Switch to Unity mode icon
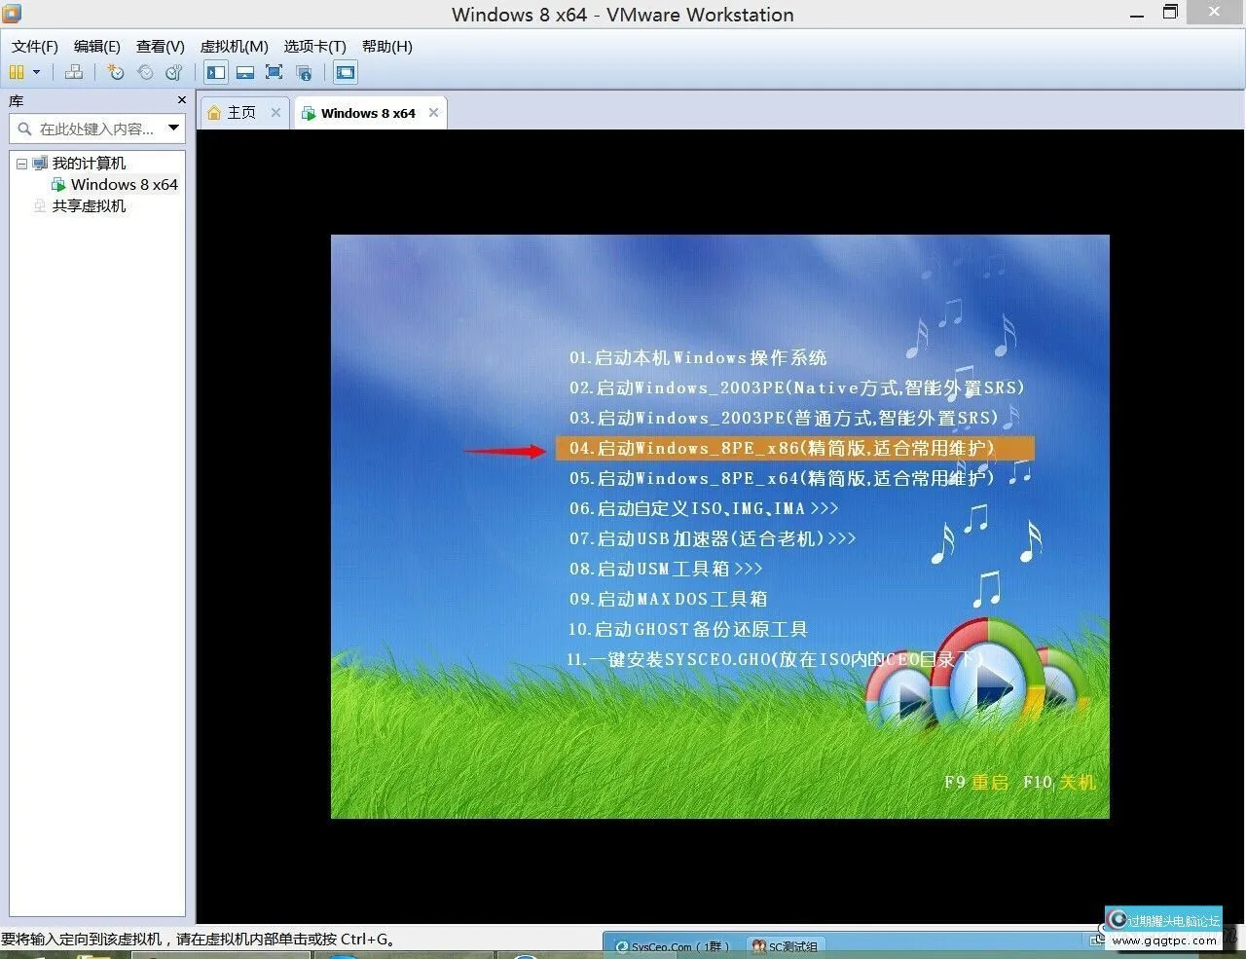 (304, 72)
